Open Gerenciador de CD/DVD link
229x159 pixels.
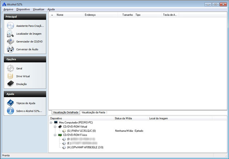pyautogui.click(x=29, y=42)
